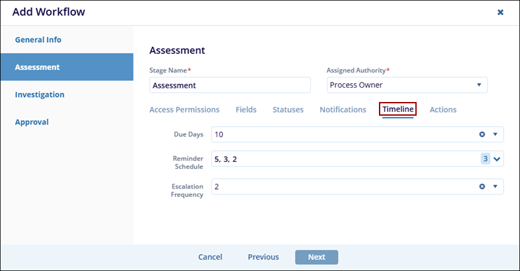Select General Info in the sidebar

click(38, 40)
